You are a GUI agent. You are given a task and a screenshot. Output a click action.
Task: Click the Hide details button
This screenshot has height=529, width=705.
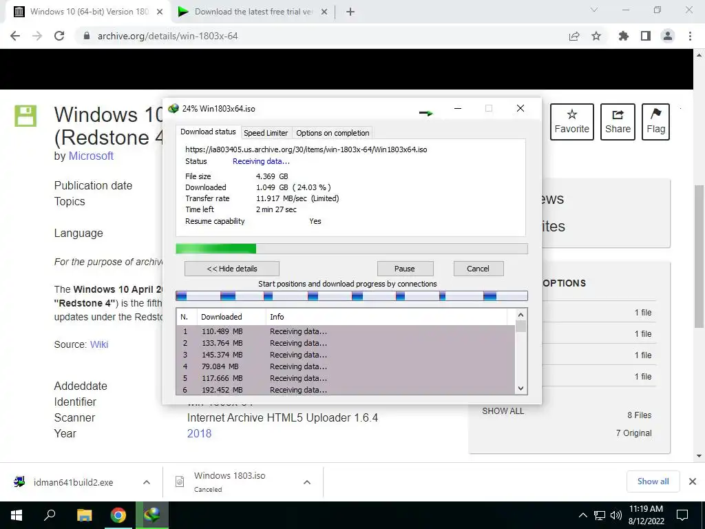click(232, 269)
